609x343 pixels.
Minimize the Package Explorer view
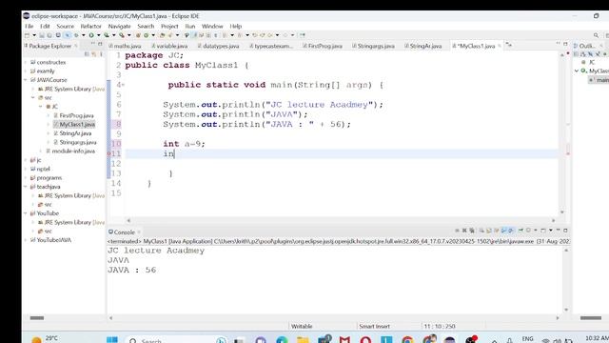click(93, 44)
